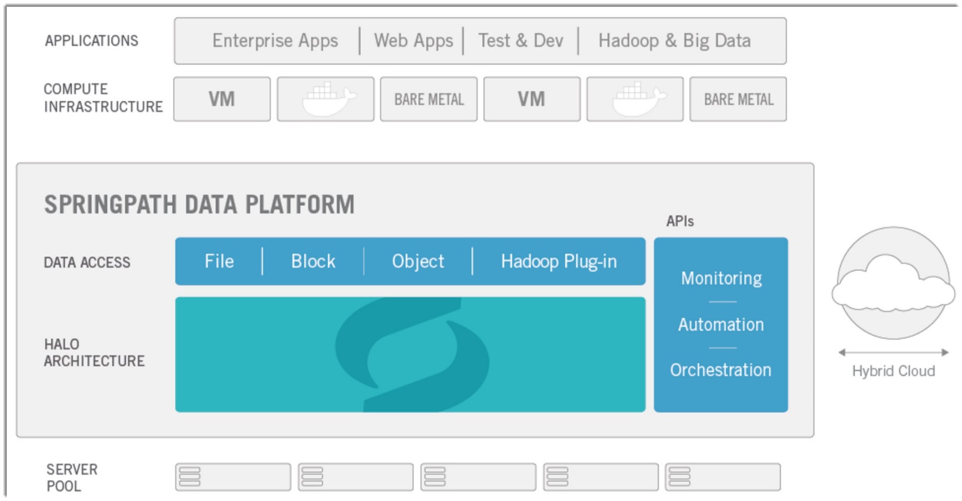The image size is (962, 501).
Task: Choose Test & Dev in Applications bar
Action: [520, 40]
